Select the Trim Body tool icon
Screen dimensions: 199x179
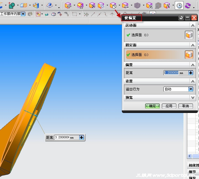(x=24, y=5)
